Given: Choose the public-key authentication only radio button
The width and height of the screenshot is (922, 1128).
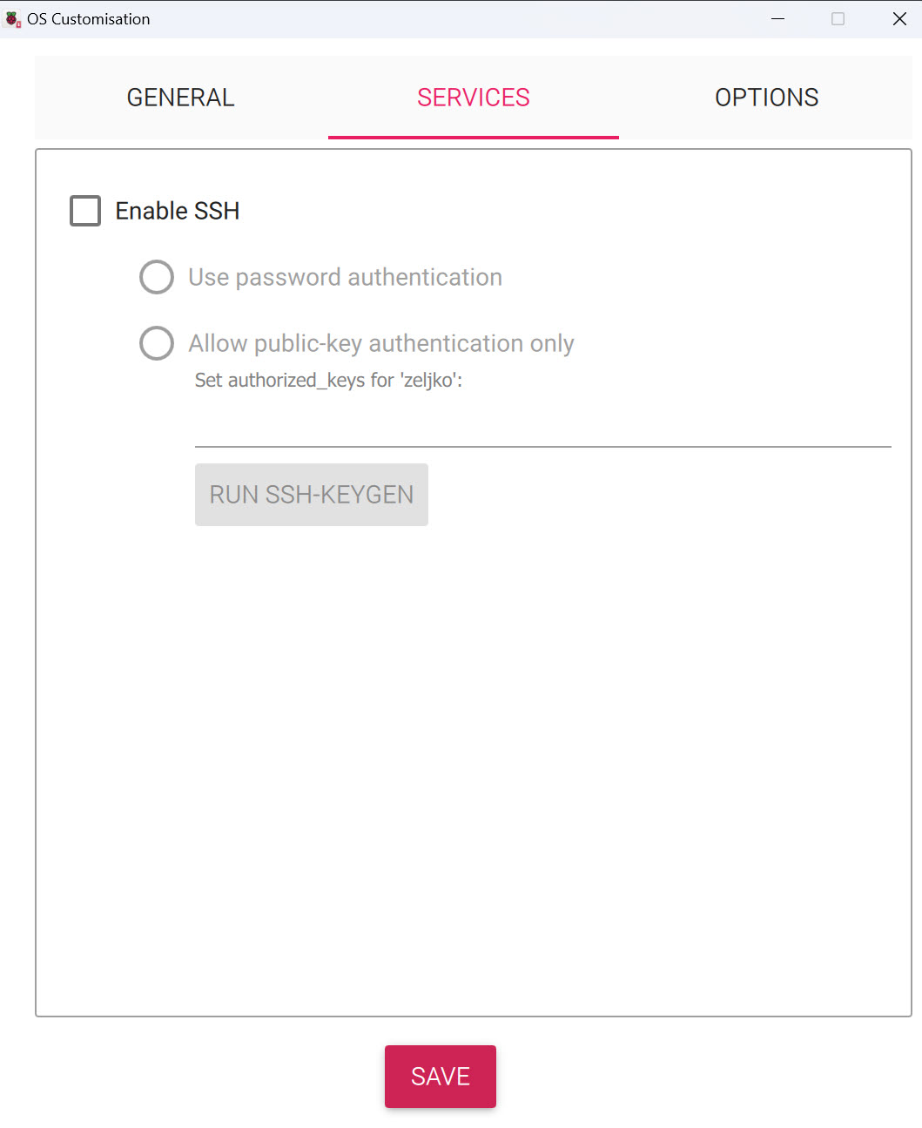Looking at the screenshot, I should (157, 343).
